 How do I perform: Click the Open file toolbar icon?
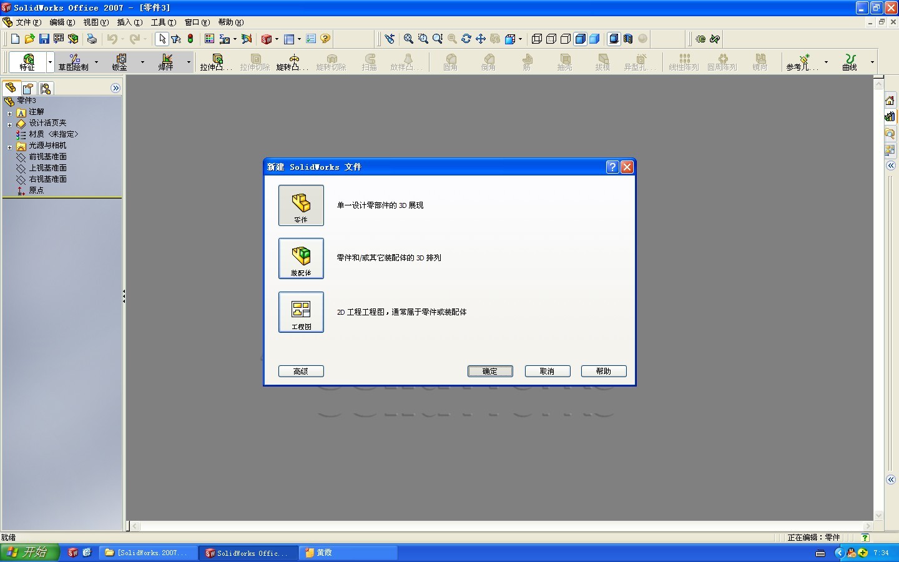pyautogui.click(x=29, y=39)
